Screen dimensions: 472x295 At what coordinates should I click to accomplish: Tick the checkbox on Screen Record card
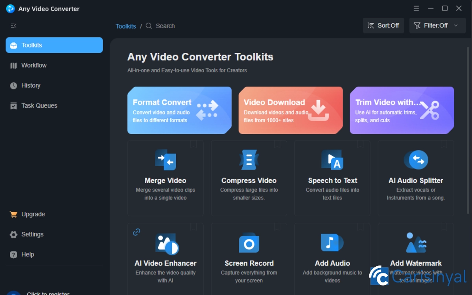click(277, 227)
